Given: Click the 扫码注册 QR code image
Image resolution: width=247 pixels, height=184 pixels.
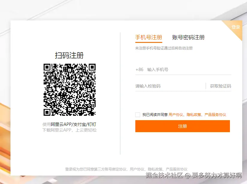Looking at the screenshot, I should pos(70,90).
